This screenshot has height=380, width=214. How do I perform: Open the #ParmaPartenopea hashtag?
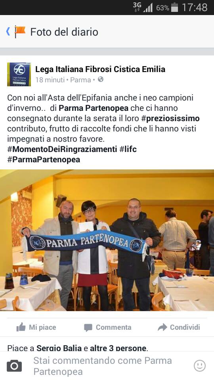tap(44, 160)
